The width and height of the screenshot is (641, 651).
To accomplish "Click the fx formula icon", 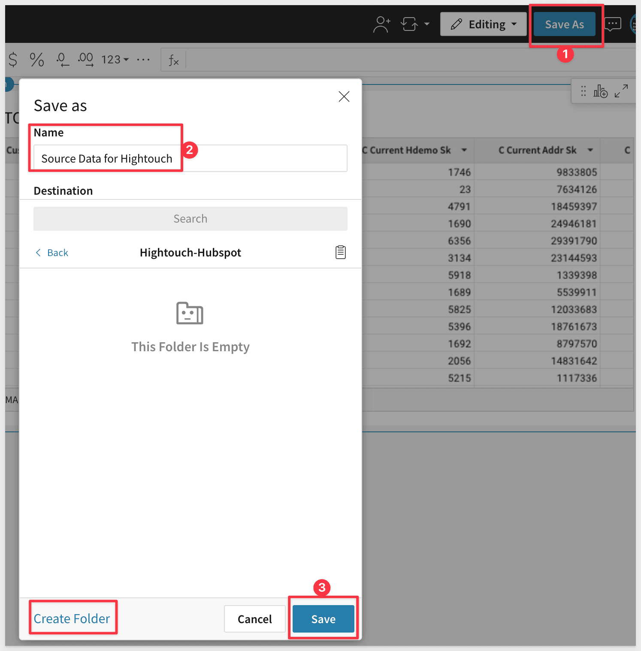I will coord(173,60).
